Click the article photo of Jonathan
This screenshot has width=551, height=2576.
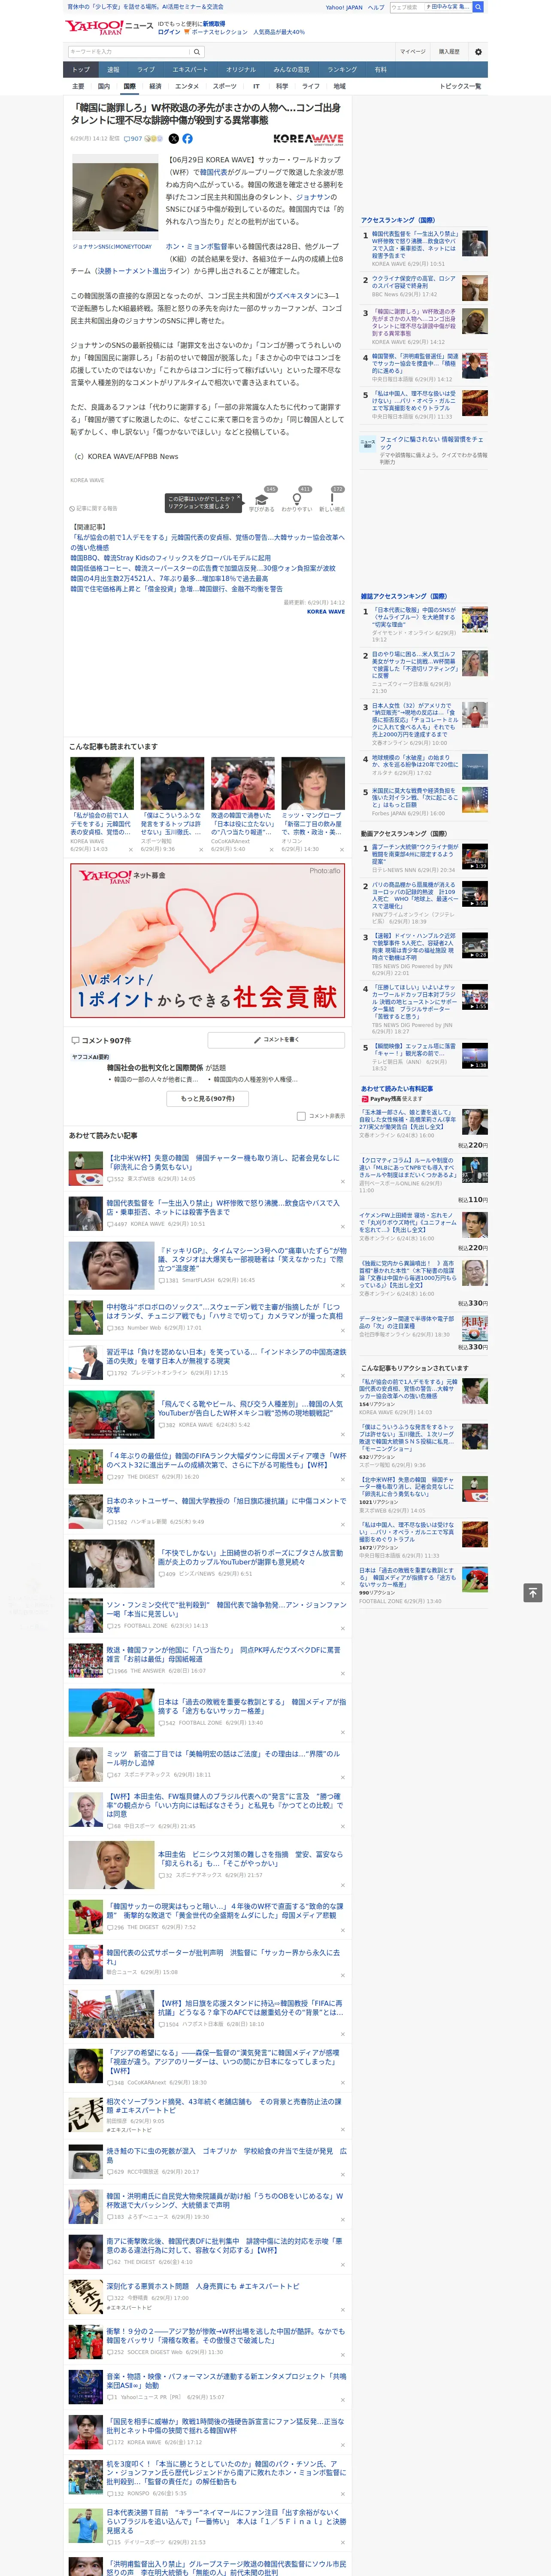click(x=115, y=197)
